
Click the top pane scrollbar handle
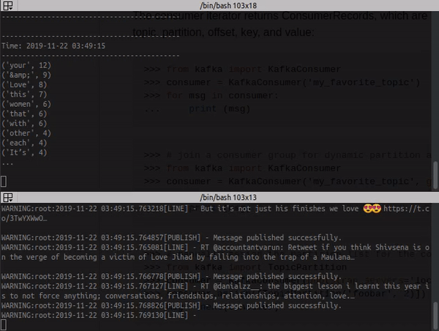435,175
